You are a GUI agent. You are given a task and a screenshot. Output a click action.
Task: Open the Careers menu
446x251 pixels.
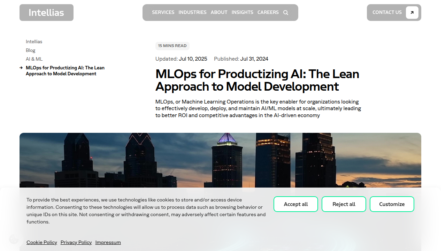point(268,12)
